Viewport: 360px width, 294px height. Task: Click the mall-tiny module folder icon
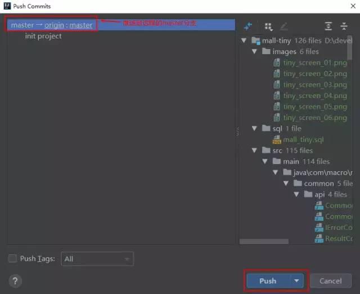[x=256, y=41]
